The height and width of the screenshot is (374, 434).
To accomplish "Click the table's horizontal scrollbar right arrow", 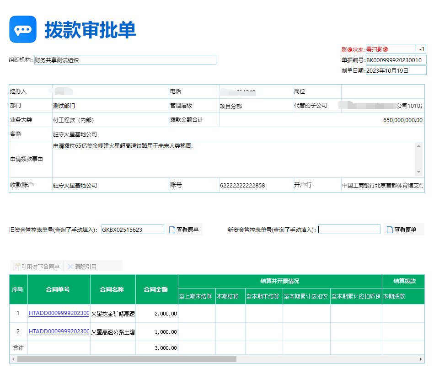I will (421, 359).
